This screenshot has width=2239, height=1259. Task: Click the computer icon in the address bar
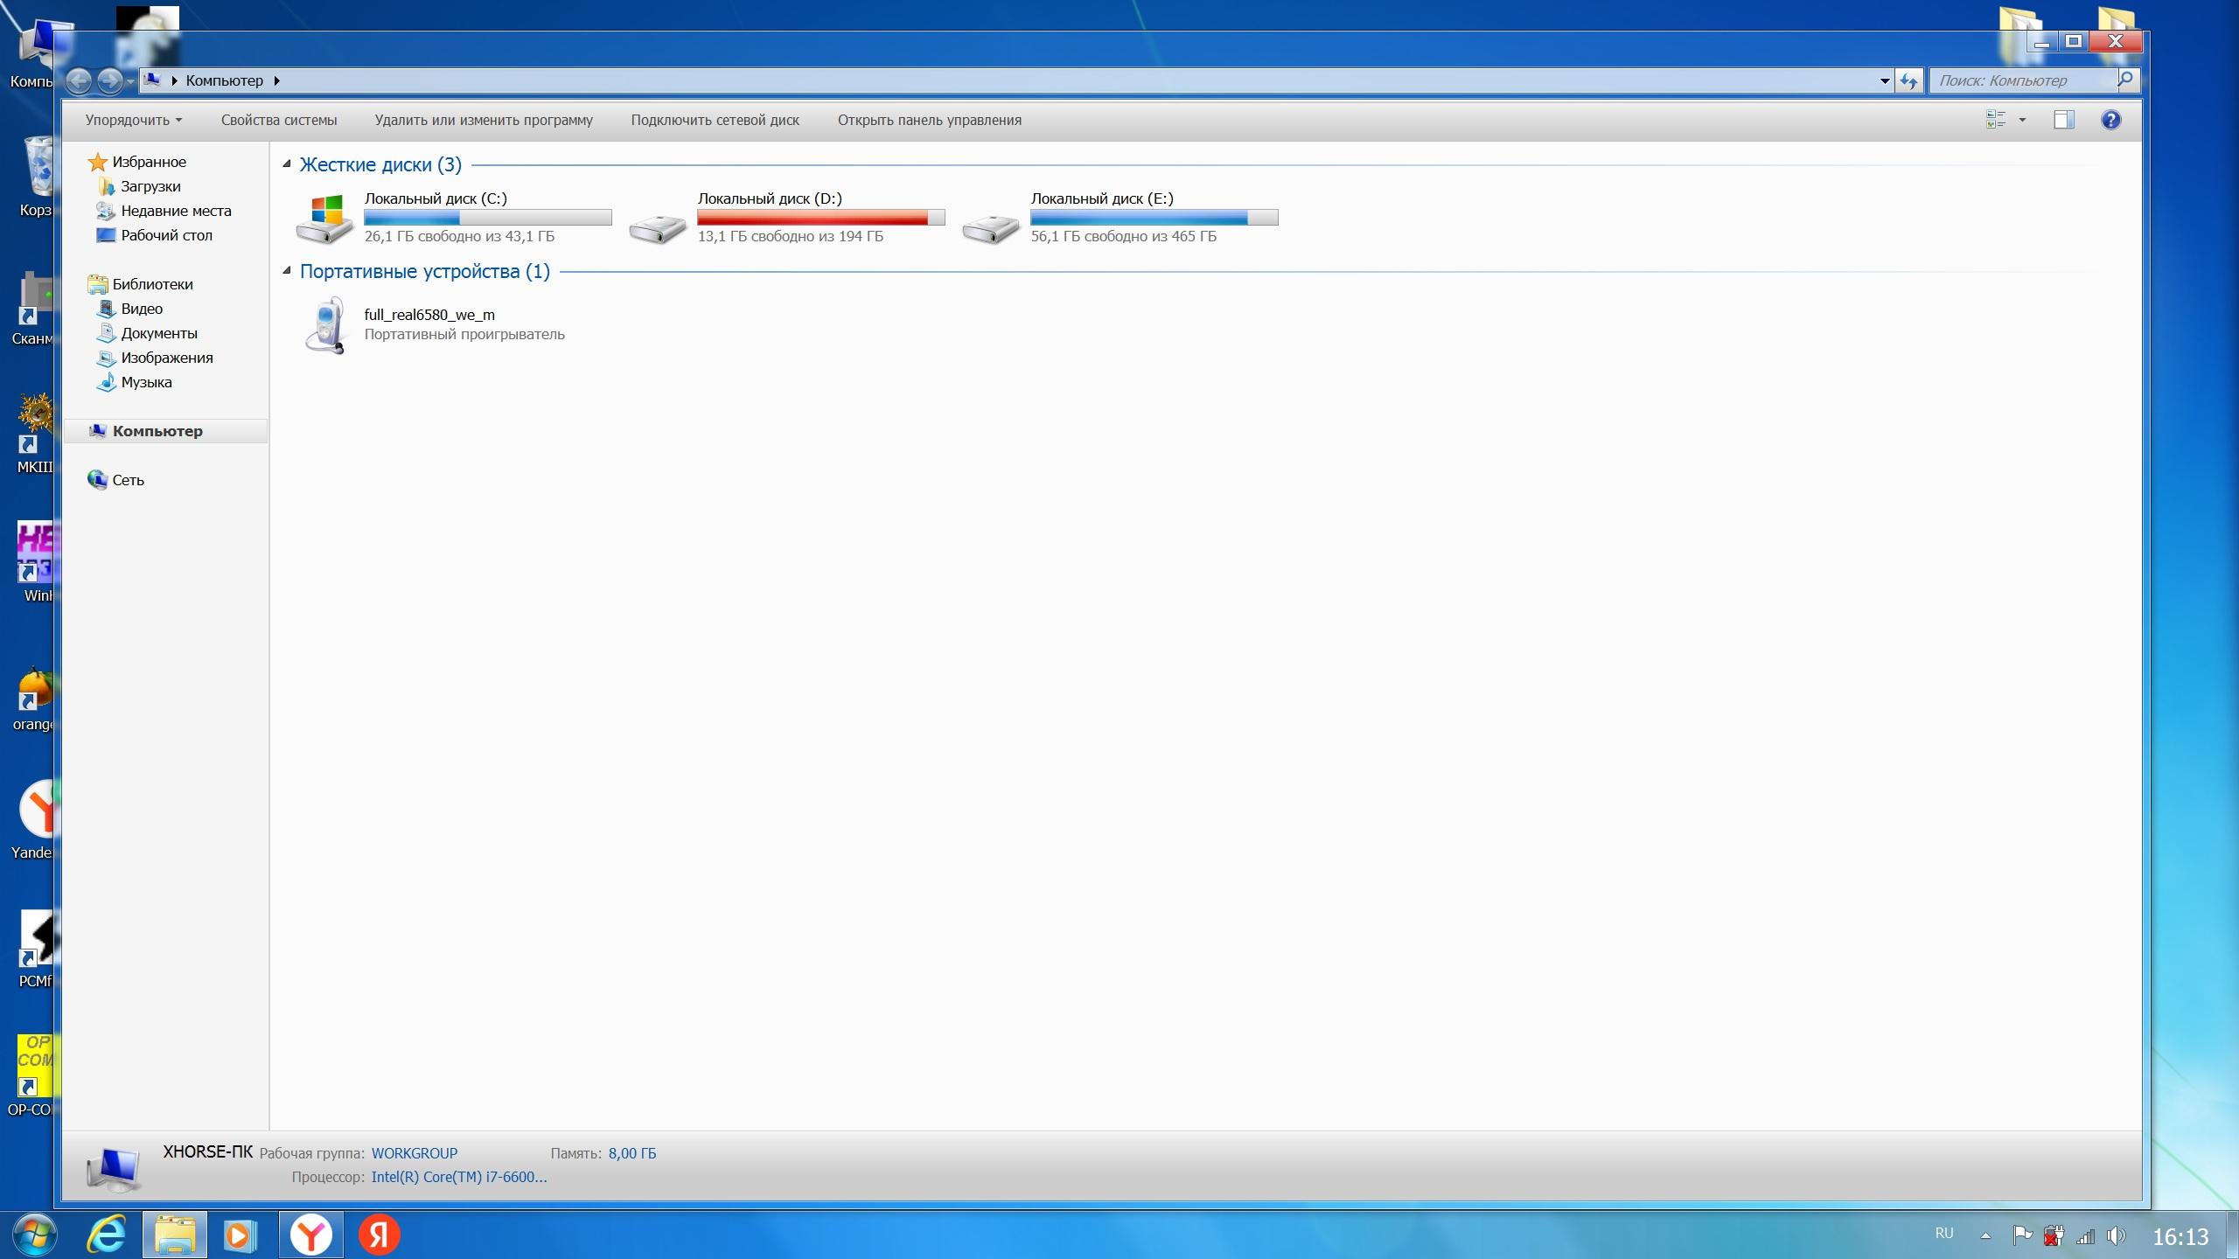coord(152,80)
